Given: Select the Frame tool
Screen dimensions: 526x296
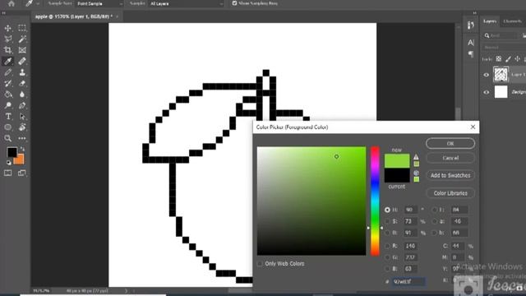Looking at the screenshot, I should pos(22,50).
